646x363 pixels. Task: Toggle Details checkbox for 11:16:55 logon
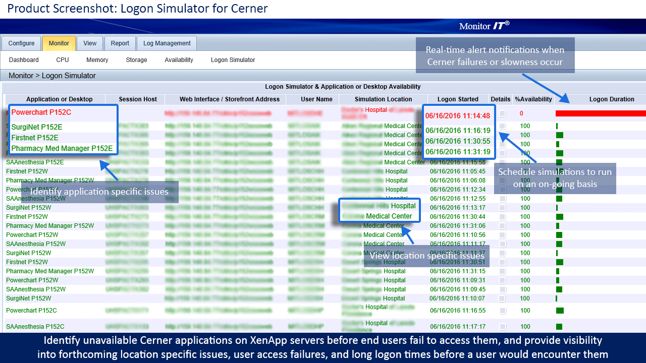pos(502,311)
